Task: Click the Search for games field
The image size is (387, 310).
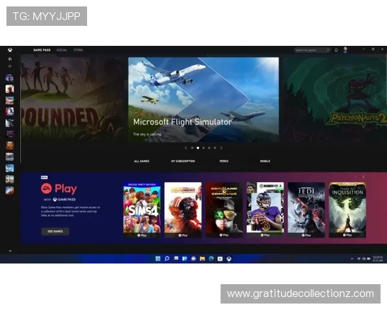Action: (310, 50)
